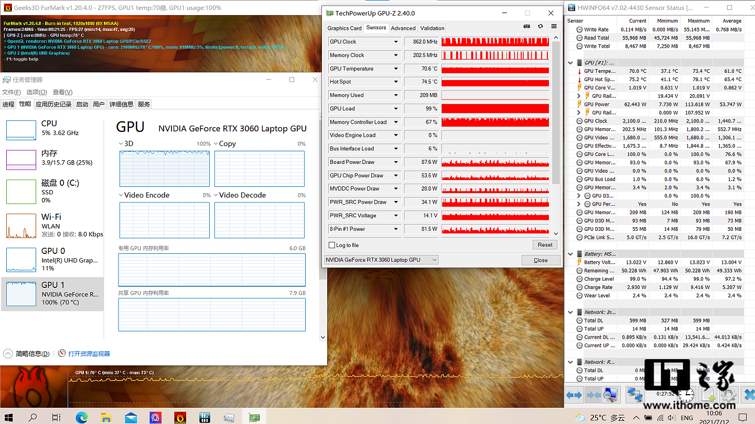
Task: Change the Video Encode graph dropdown
Action: [122, 195]
